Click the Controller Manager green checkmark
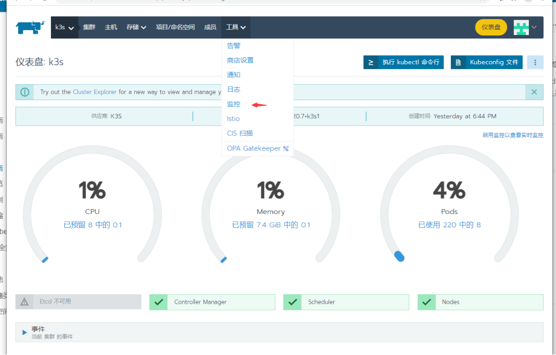The height and width of the screenshot is (355, 556). pyautogui.click(x=159, y=302)
